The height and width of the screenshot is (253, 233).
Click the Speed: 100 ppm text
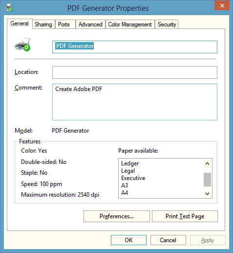(42, 184)
